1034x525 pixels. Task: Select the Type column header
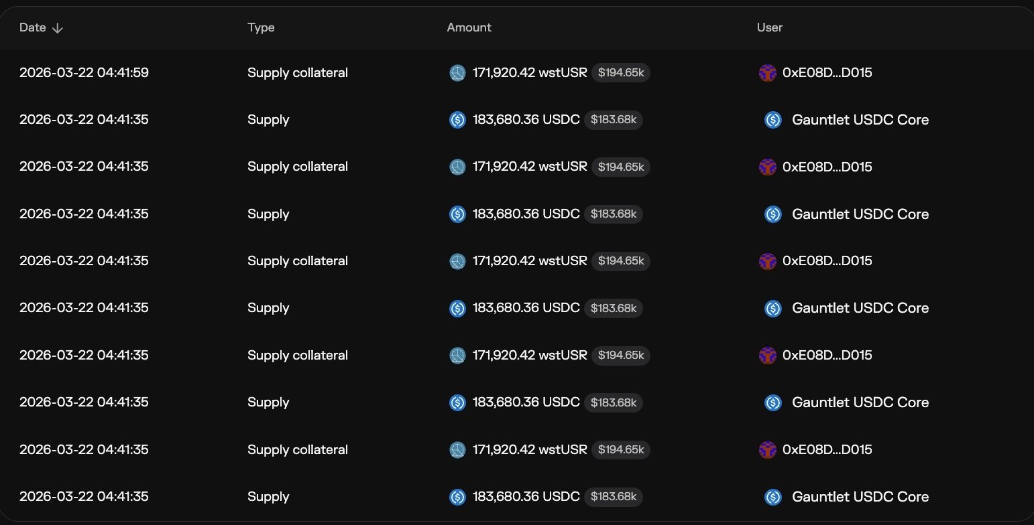(261, 27)
